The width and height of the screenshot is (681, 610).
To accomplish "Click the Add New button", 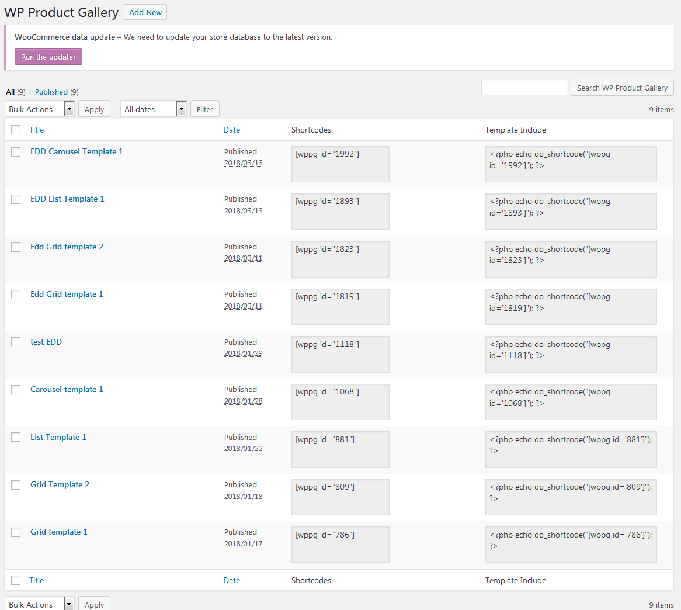I will pyautogui.click(x=145, y=12).
